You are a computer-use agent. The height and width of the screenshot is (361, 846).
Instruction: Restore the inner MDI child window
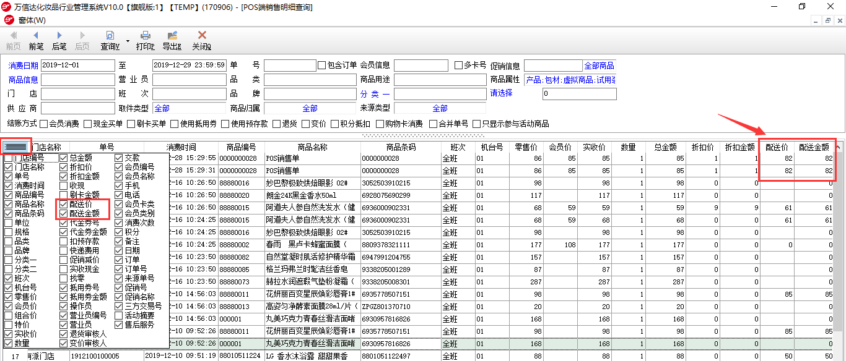tap(827, 20)
